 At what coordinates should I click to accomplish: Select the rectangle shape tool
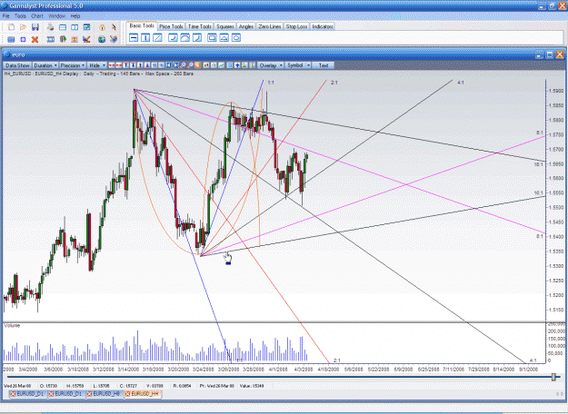213,37
